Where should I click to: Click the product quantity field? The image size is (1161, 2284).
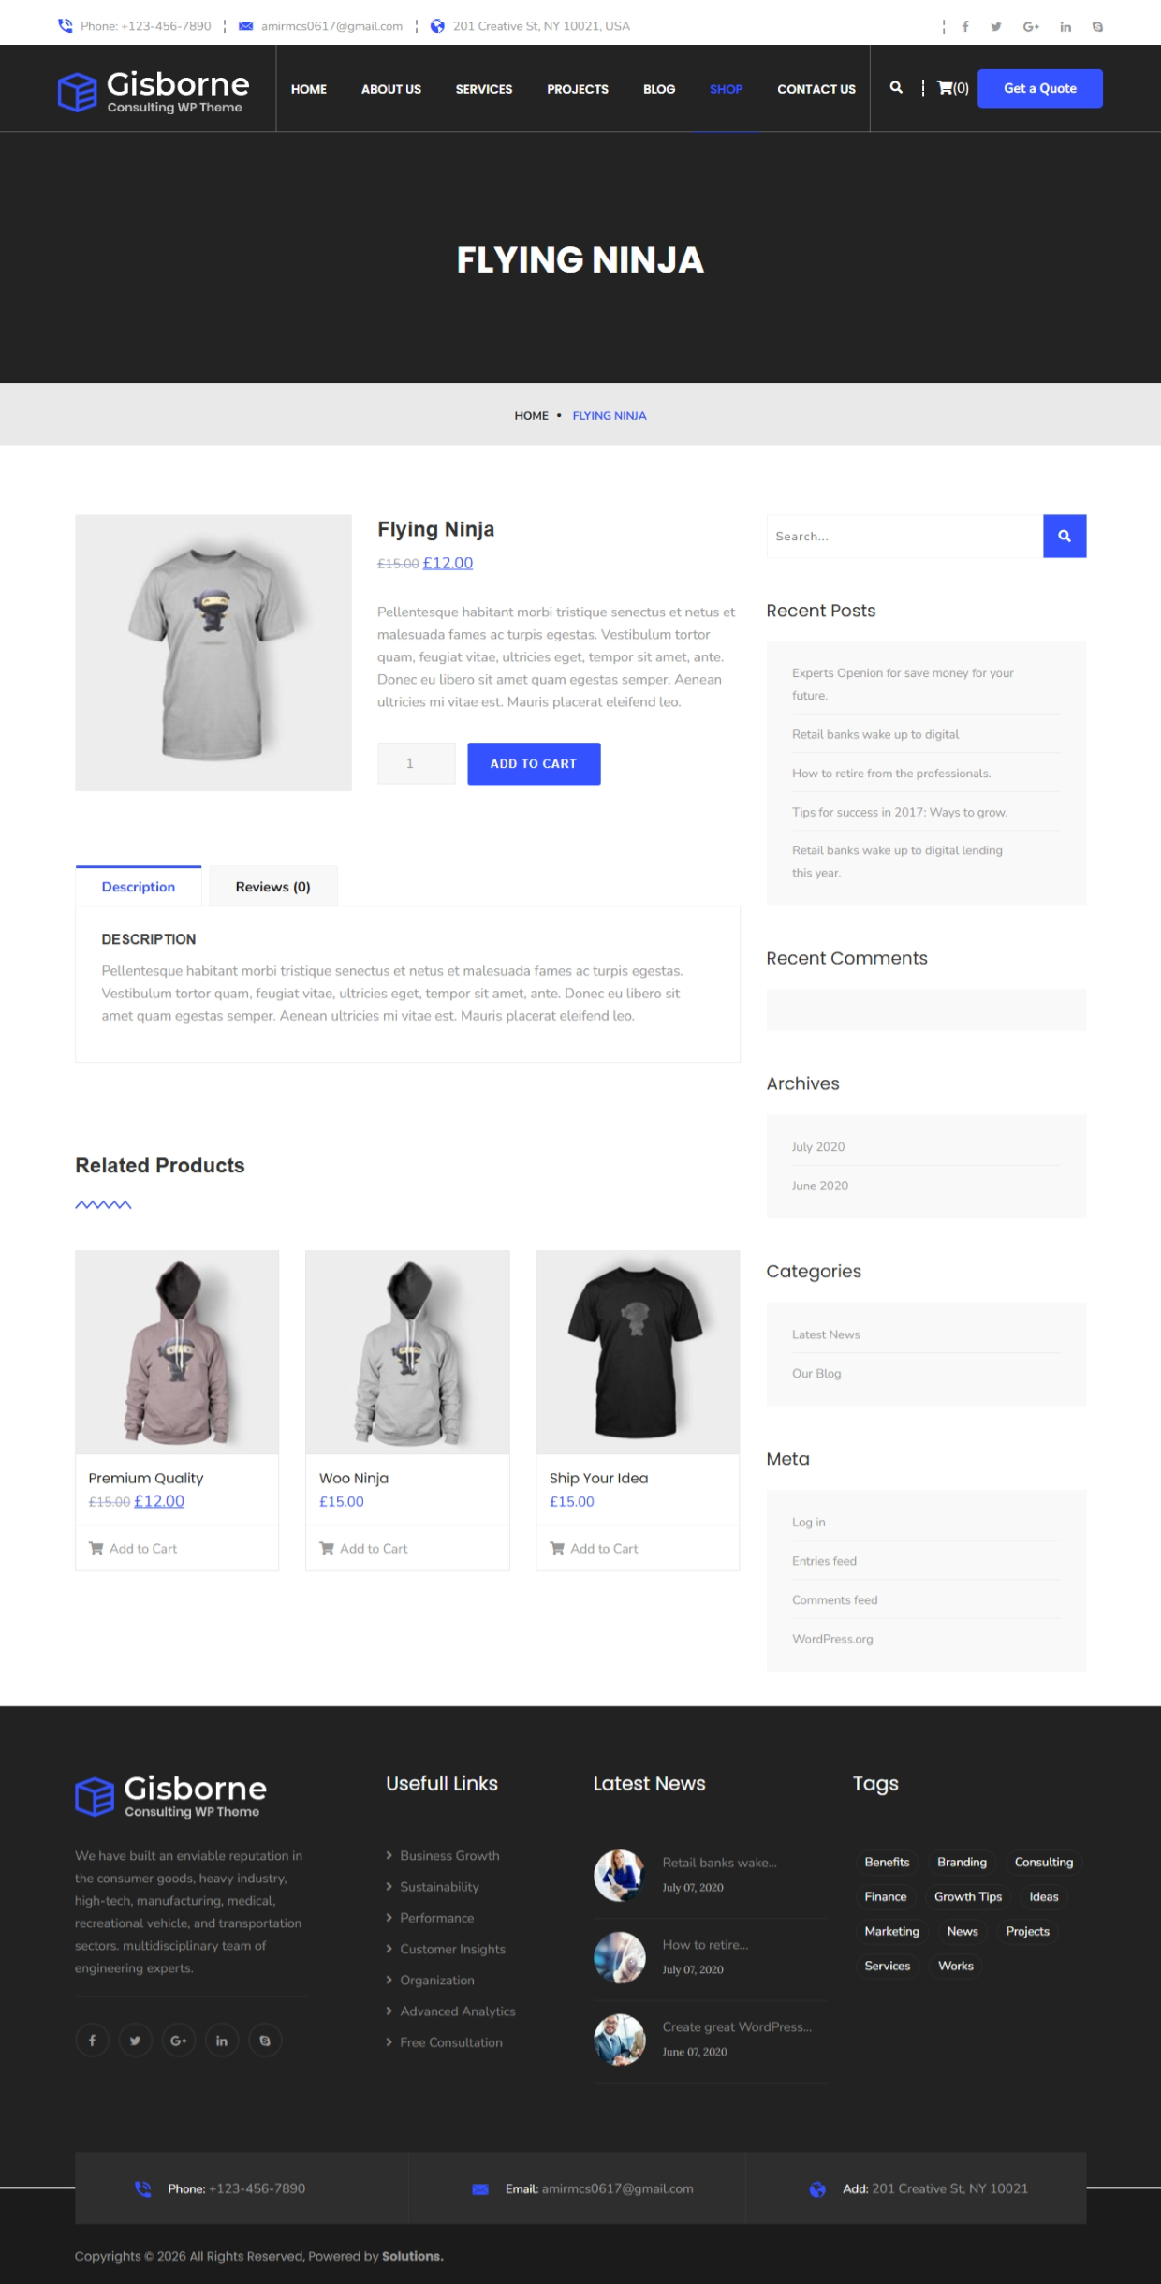tap(417, 763)
